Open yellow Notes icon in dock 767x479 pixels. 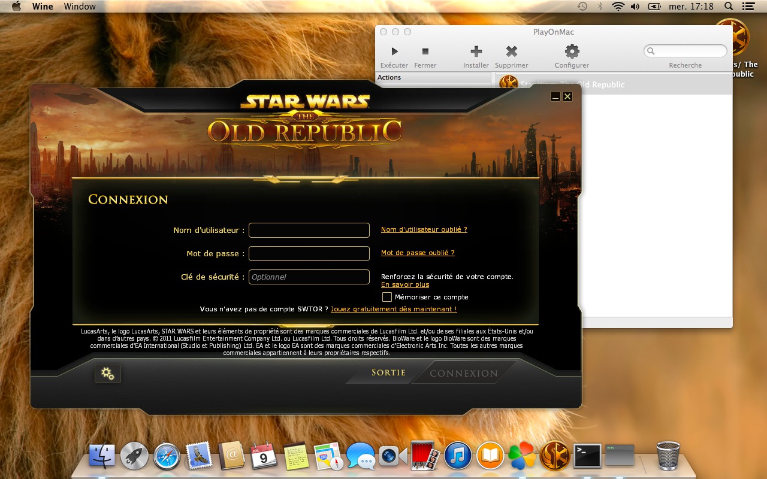296,456
